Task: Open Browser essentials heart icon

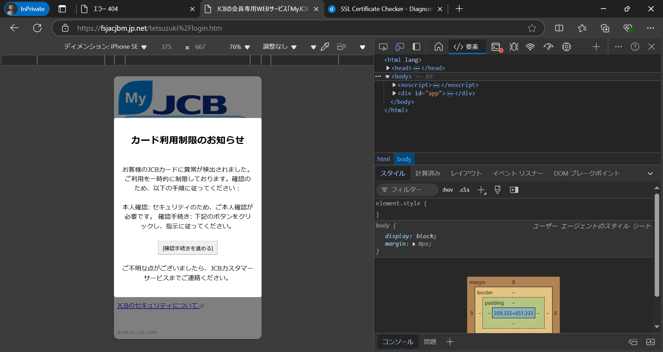Action: click(628, 28)
